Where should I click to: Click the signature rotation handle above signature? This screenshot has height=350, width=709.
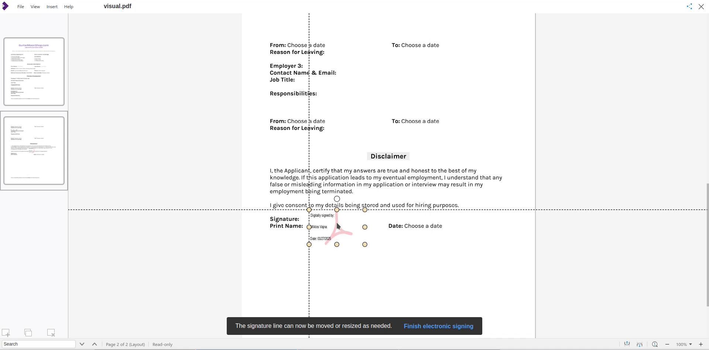(337, 199)
